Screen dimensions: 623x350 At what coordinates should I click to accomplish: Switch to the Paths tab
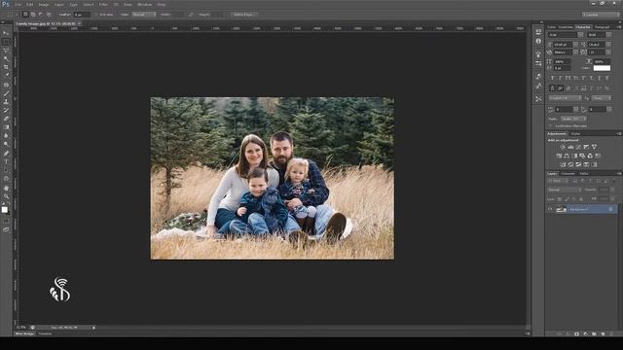[x=584, y=173]
